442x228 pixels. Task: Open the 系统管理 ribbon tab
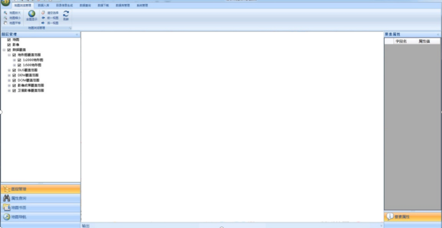pyautogui.click(x=142, y=5)
